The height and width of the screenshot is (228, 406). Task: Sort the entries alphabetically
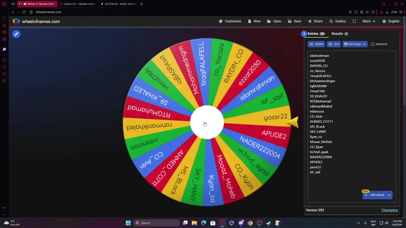coord(334,44)
